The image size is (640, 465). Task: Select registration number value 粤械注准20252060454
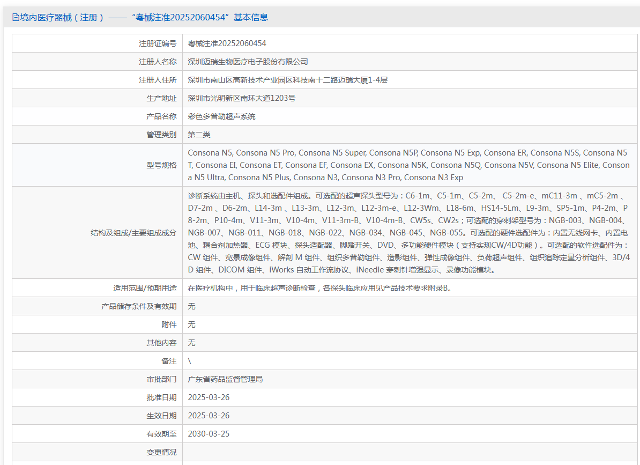click(x=227, y=43)
